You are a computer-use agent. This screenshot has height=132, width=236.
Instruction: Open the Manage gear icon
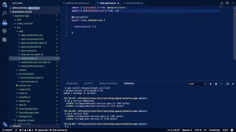pyautogui.click(x=4, y=124)
